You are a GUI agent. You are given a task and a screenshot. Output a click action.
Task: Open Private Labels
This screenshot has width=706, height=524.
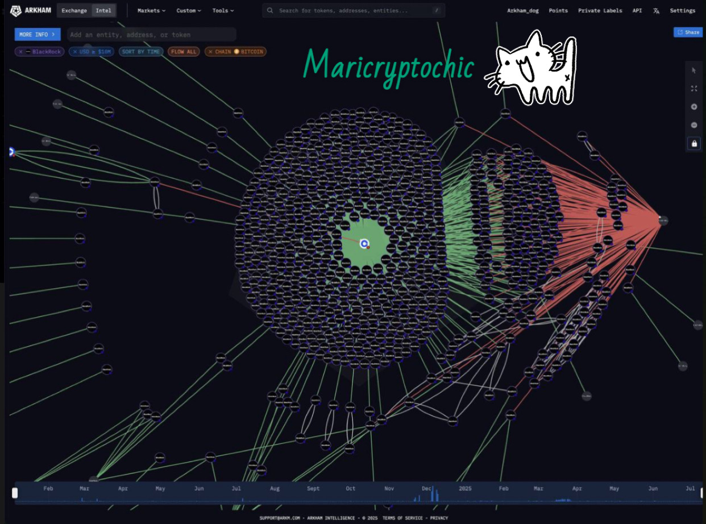coord(600,10)
